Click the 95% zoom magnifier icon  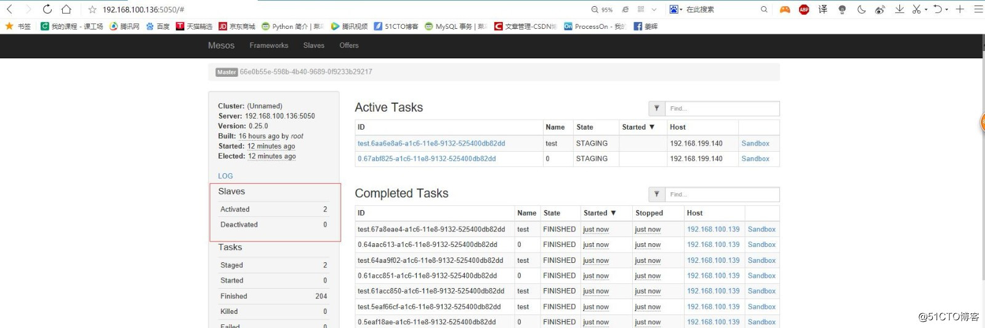(x=595, y=10)
